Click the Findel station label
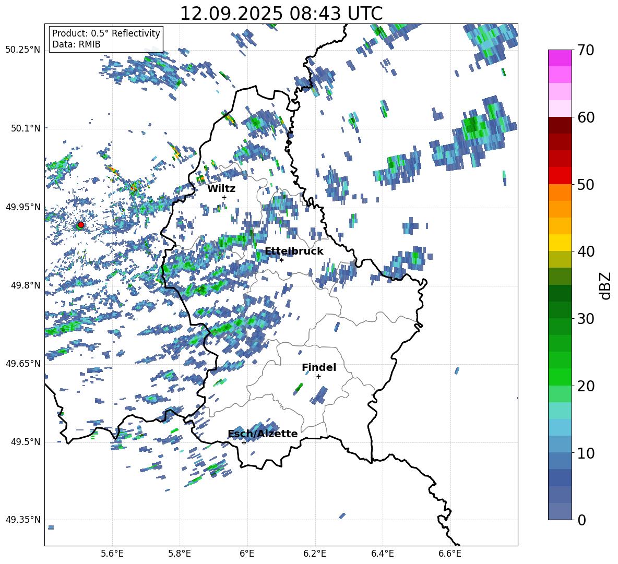This screenshot has width=618, height=564. [319, 367]
